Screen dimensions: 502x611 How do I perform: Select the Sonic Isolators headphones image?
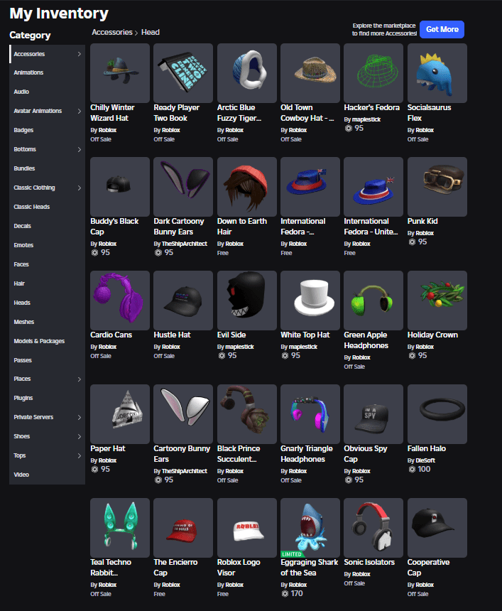click(373, 528)
